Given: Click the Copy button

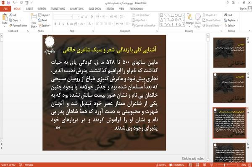Looking at the screenshot, I should (x=13, y=21).
